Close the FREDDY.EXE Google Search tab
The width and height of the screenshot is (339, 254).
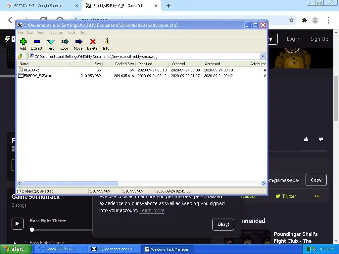[x=76, y=6]
